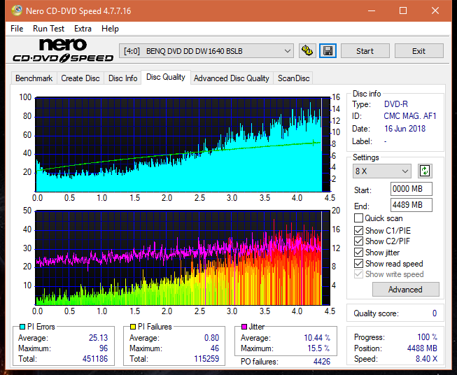Viewport: 457px width, 375px height.
Task: Select the Disc Quality tab
Action: pos(166,77)
